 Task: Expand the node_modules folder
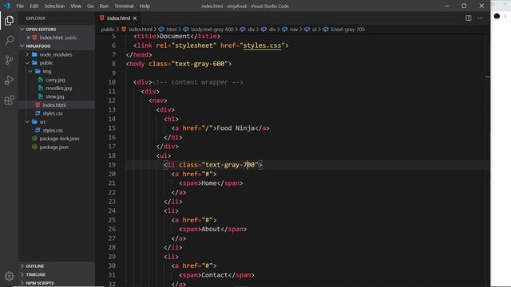(x=56, y=55)
